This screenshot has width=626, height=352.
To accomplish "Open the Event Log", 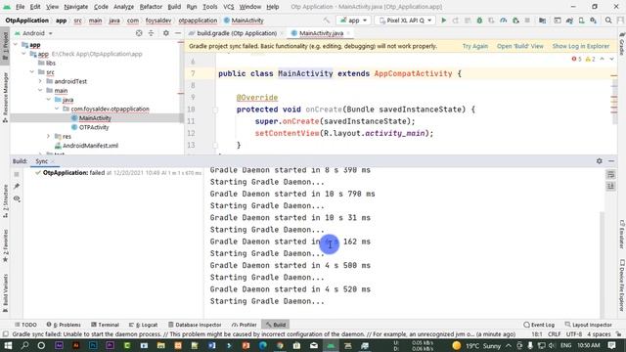I will click(539, 325).
